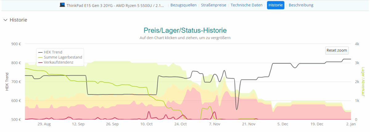Viewport: 370px width, 132px height.
Task: Click the Preis/Lager/Status-Historie chart title
Action: (x=185, y=30)
